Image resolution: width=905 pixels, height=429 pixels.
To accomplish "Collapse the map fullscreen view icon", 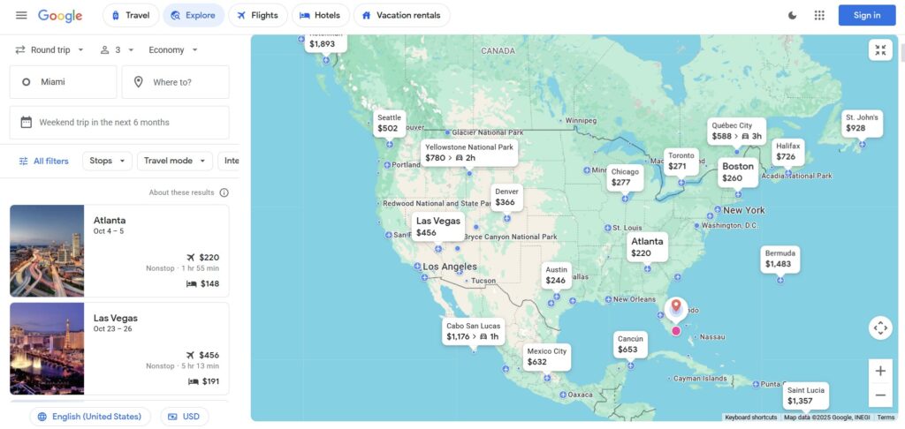I will point(880,50).
